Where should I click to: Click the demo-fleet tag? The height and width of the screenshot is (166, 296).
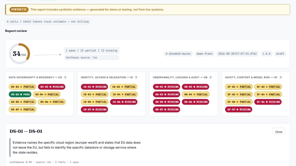[205, 54]
